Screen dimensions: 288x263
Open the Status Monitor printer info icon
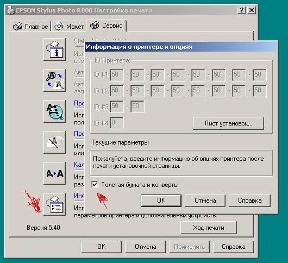(54, 49)
